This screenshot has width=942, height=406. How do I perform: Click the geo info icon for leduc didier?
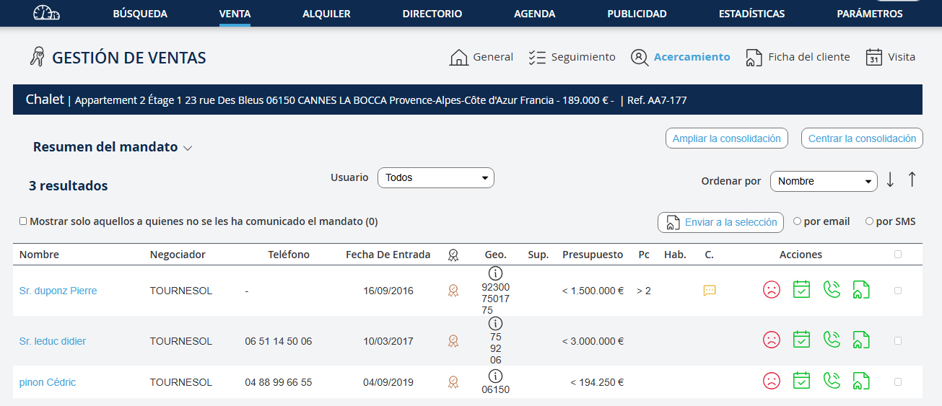(495, 323)
